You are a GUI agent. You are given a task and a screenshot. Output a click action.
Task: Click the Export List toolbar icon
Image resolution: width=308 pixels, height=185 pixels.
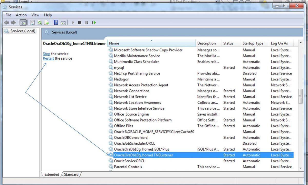tap(46, 23)
